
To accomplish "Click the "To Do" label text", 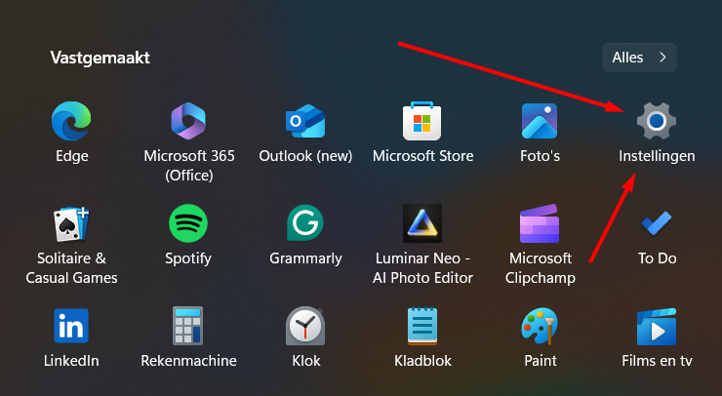I will pyautogui.click(x=657, y=257).
